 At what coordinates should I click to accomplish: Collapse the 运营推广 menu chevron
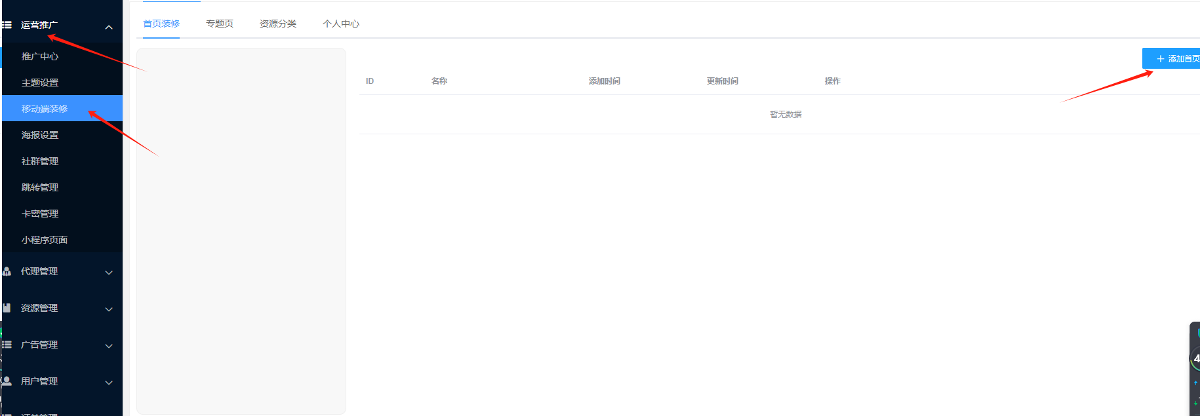(x=109, y=28)
